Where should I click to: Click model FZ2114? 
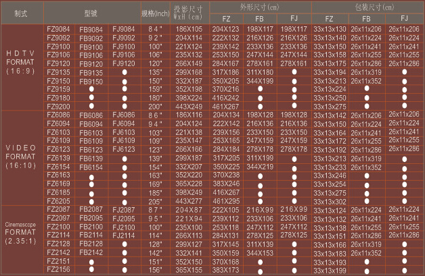[x=58, y=235]
